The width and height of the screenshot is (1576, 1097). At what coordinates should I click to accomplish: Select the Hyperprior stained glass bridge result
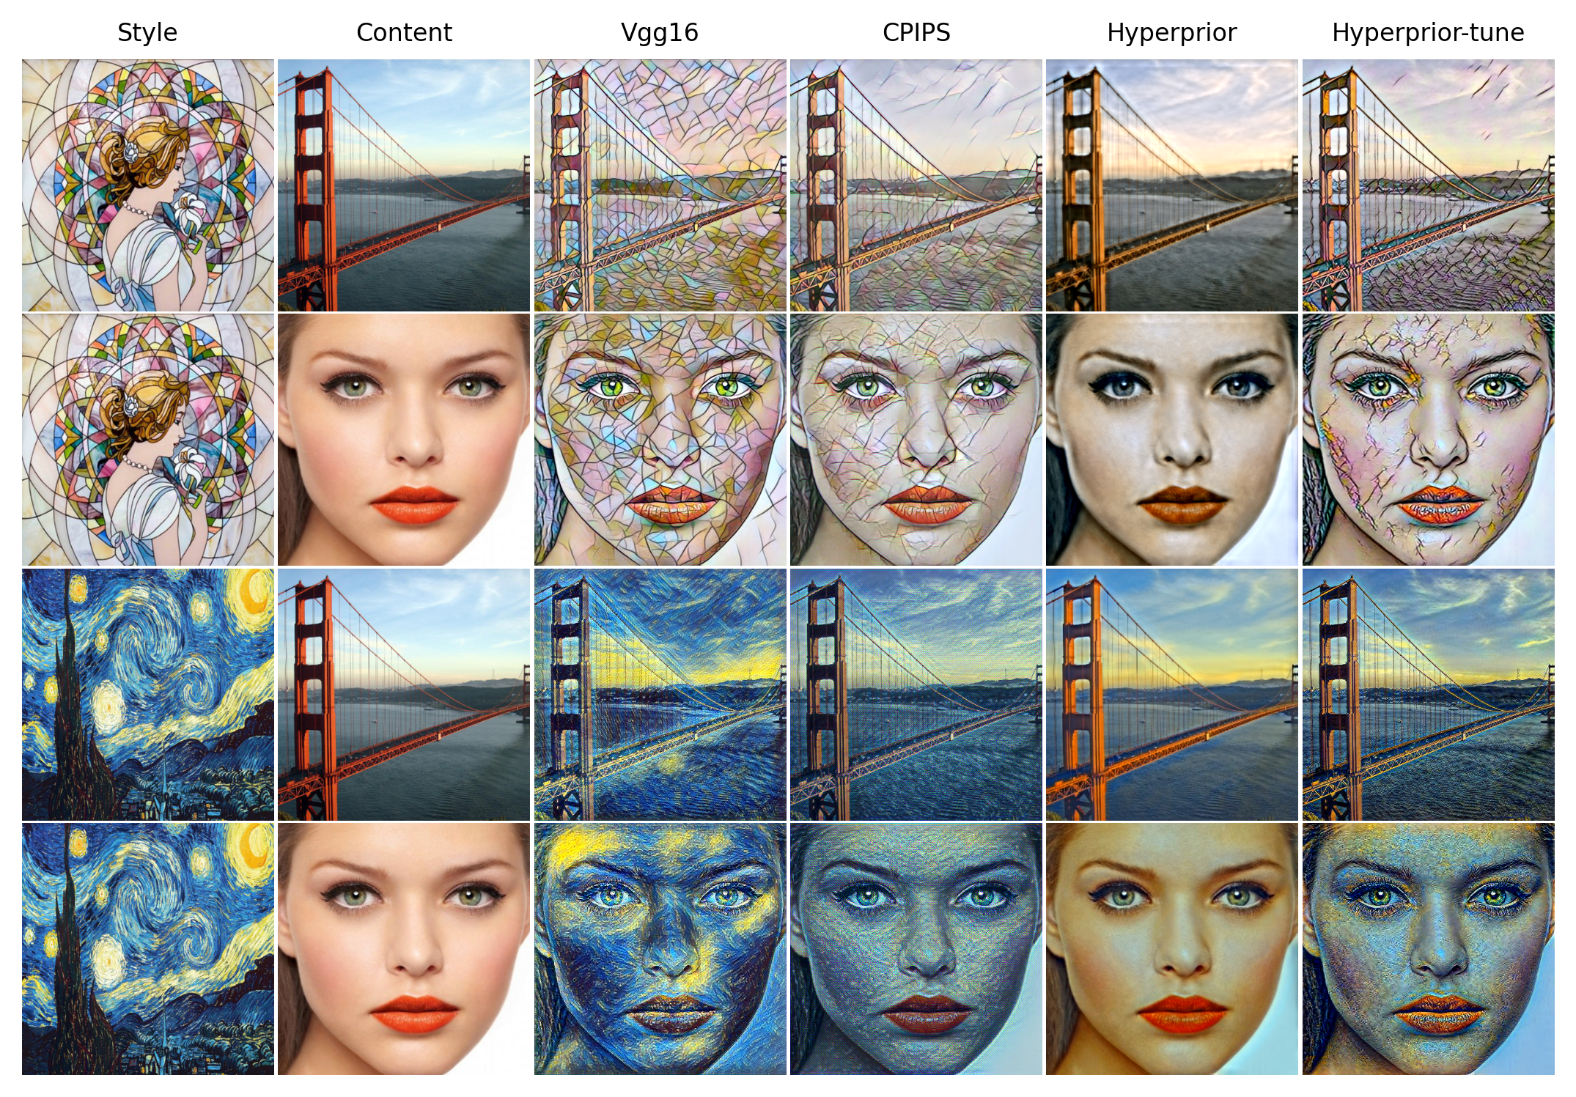[1172, 185]
